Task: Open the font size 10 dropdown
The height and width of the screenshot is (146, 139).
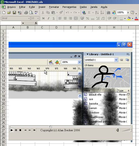Action: coord(38,18)
